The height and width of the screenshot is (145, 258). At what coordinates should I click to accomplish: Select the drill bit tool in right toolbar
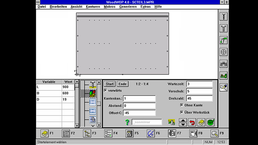tap(223, 16)
